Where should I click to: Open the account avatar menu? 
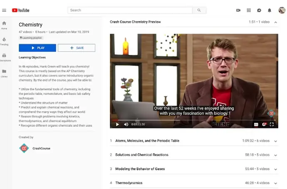pyautogui.click(x=282, y=10)
